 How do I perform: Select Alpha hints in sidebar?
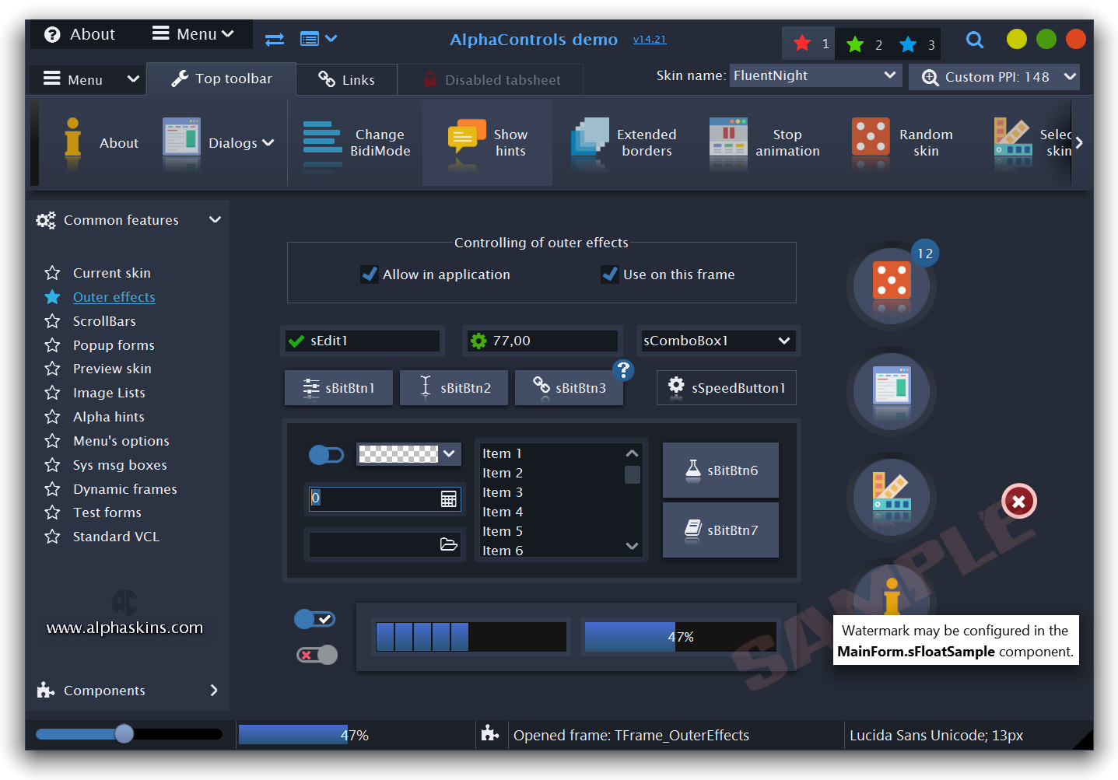tap(109, 417)
